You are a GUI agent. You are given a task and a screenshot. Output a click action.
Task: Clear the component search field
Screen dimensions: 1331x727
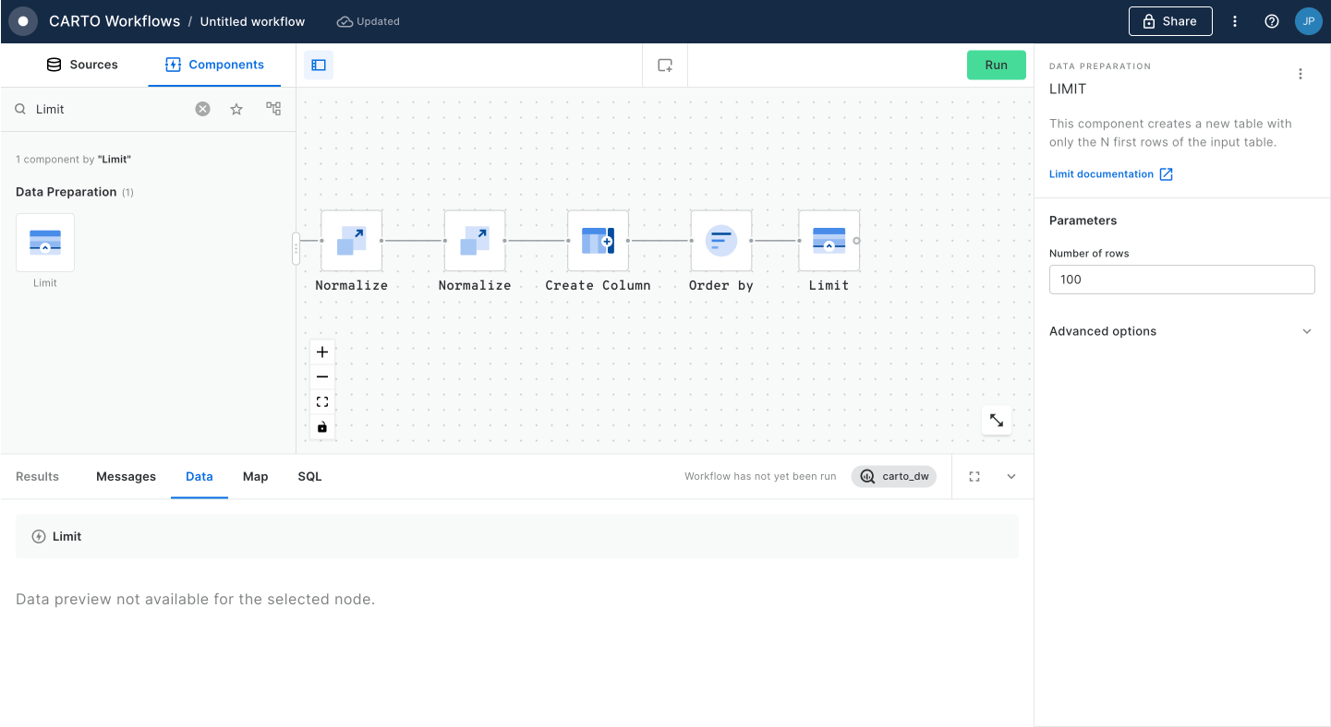[202, 109]
